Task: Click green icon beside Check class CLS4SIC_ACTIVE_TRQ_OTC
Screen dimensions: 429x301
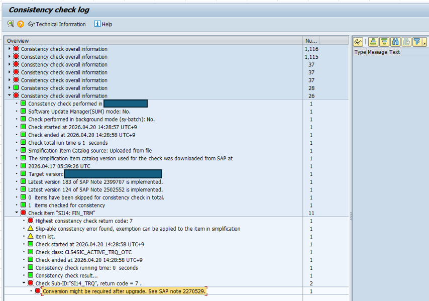Action: tap(30, 252)
